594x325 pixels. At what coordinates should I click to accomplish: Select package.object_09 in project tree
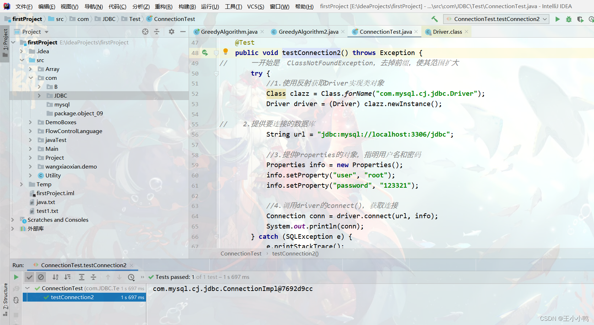click(79, 114)
